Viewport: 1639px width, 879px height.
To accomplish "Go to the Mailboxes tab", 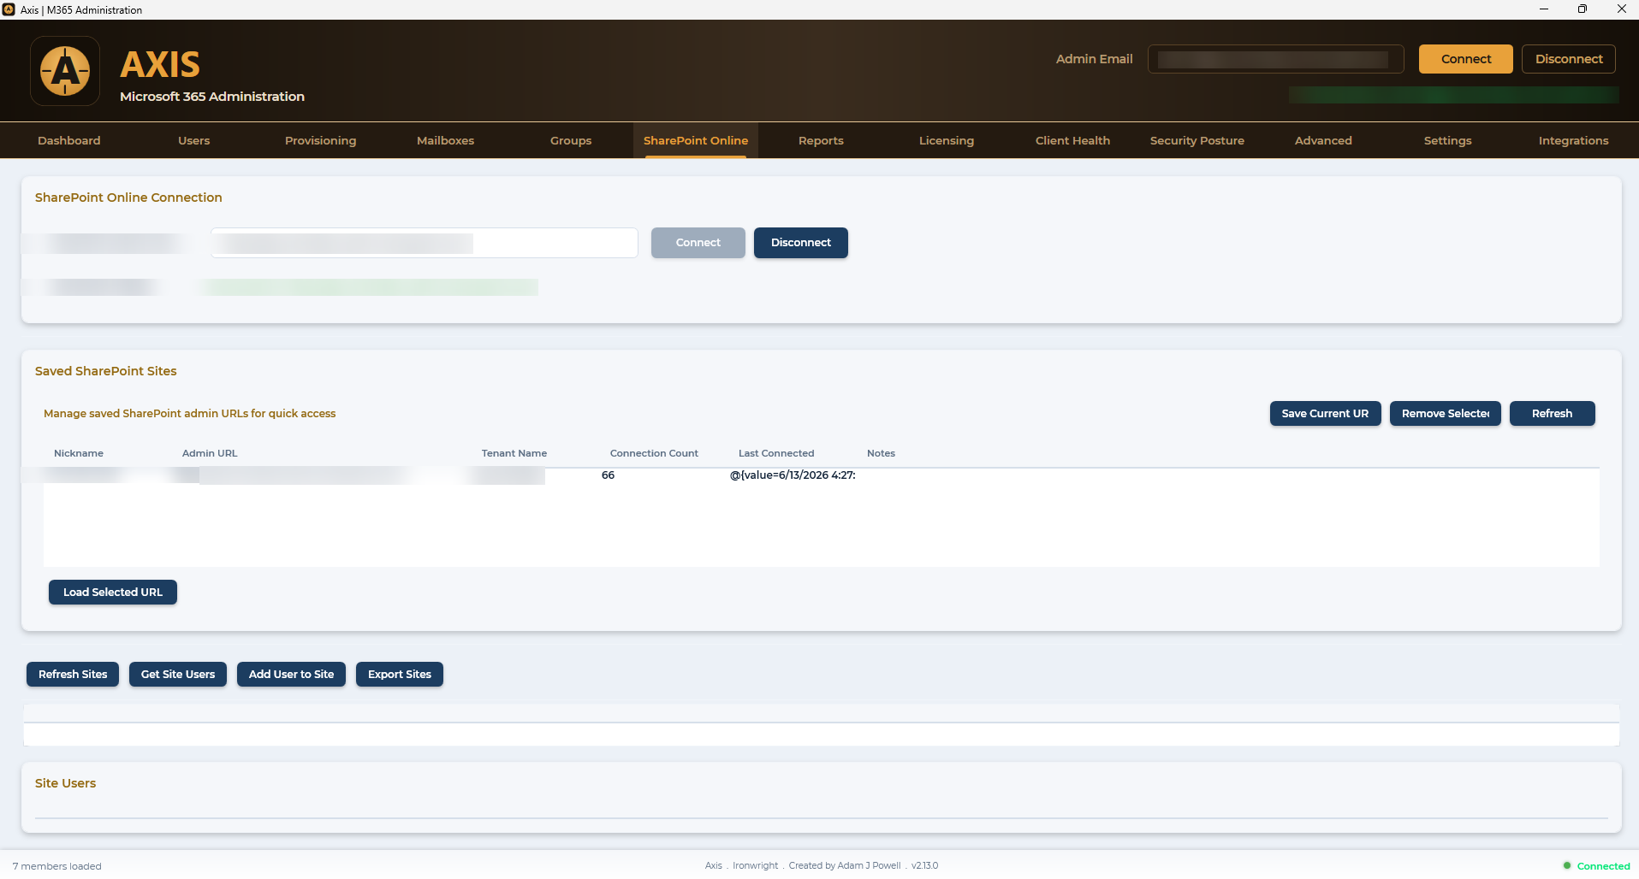I will click(445, 141).
